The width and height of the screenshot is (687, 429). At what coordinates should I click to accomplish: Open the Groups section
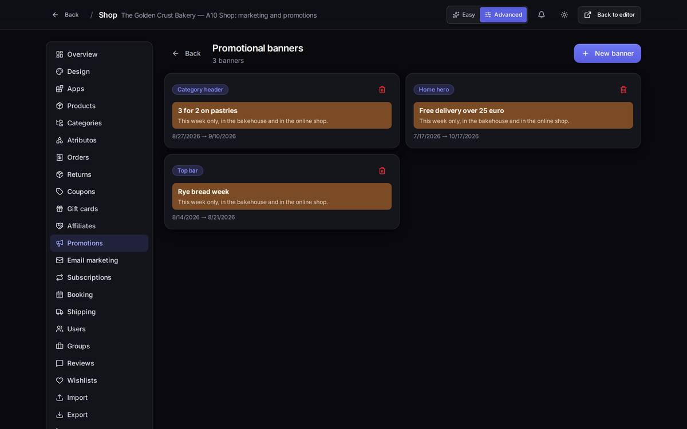coord(99,346)
